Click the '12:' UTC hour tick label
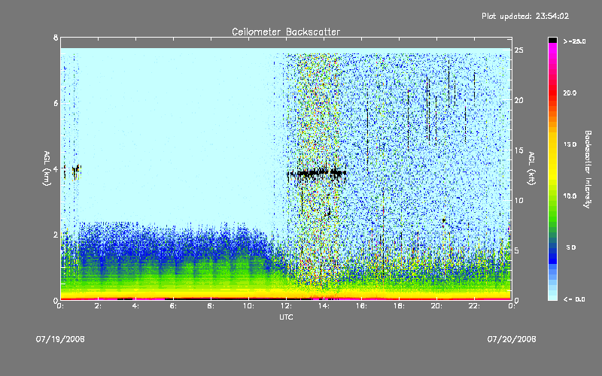The image size is (602, 376). (x=287, y=306)
